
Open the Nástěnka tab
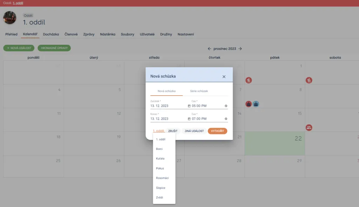coord(108,34)
